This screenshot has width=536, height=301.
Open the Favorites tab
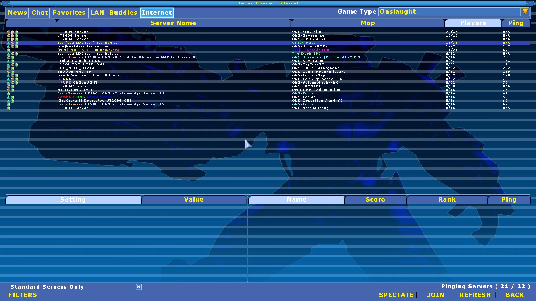69,13
